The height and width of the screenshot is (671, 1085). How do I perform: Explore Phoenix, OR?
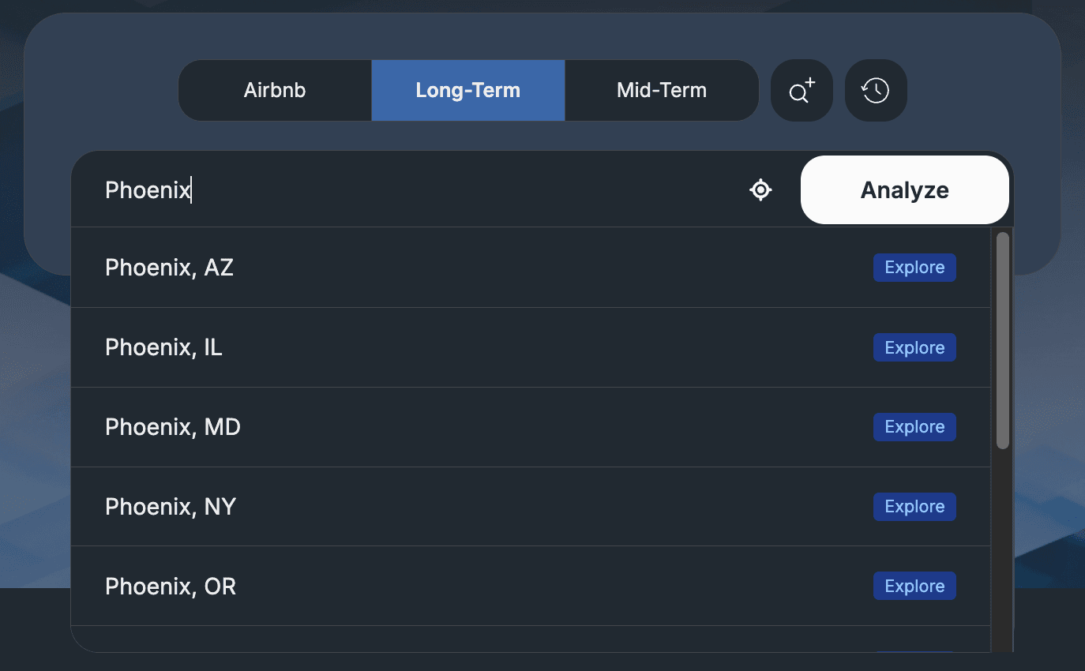point(914,586)
